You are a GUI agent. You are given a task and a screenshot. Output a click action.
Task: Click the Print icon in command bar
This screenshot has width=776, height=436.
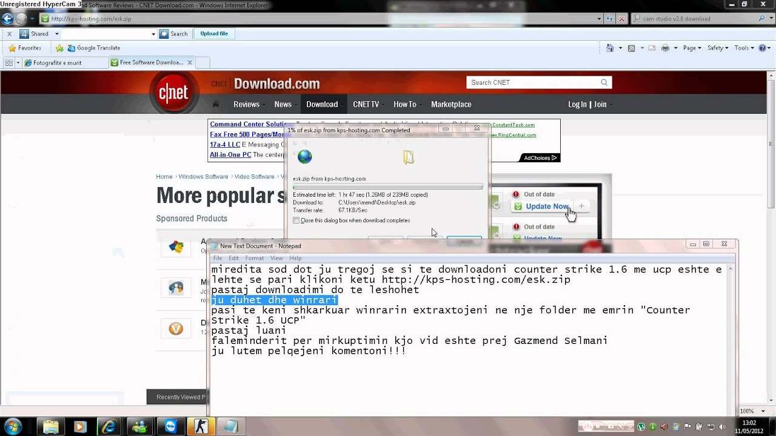[665, 48]
